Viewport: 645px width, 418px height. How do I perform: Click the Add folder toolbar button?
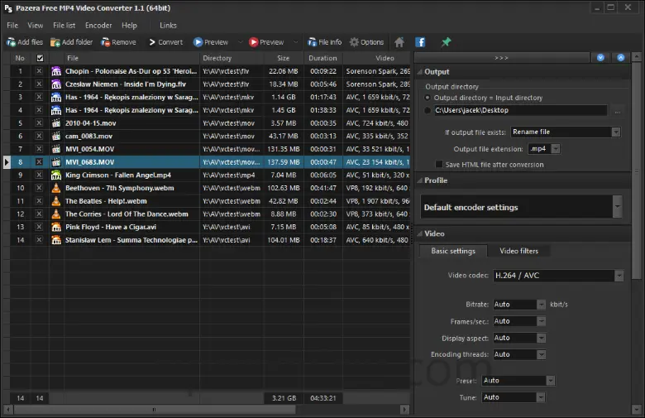(72, 42)
